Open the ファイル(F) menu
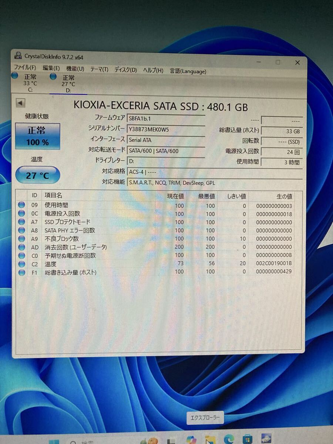The width and height of the screenshot is (333, 444). click(x=25, y=68)
